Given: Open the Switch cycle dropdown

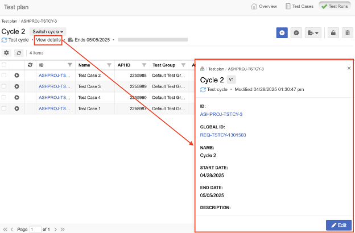Looking at the screenshot, I should (x=48, y=32).
